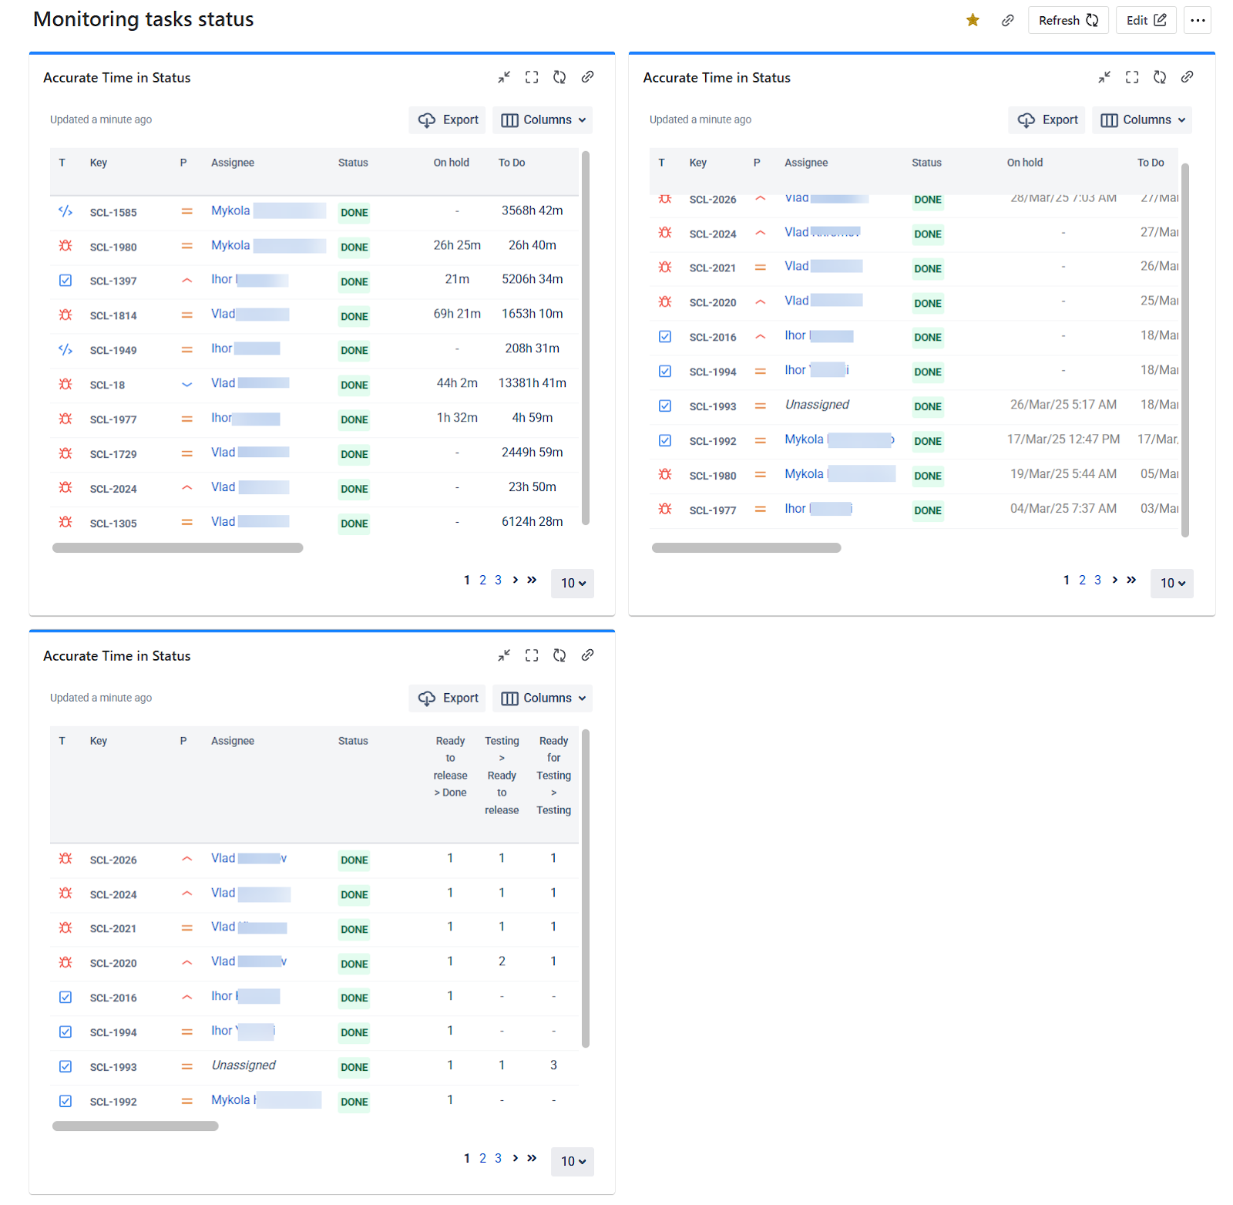Click the task checkbox icon next to SCL-1397
Screen dimensions: 1233x1205
[x=66, y=281]
